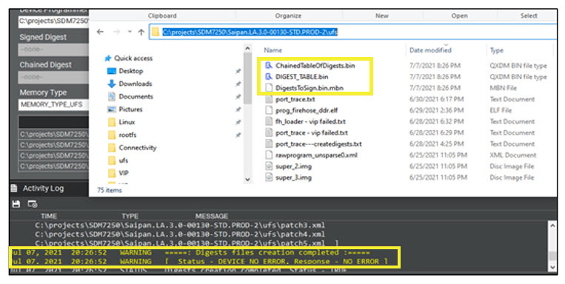This screenshot has height=284, width=565.
Task: Click navigation pane scrollbar up arrow
Action: [x=247, y=48]
